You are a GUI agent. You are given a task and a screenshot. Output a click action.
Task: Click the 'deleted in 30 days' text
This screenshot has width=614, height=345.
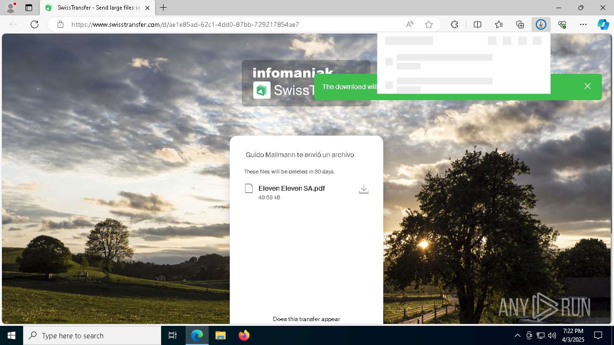(x=289, y=172)
